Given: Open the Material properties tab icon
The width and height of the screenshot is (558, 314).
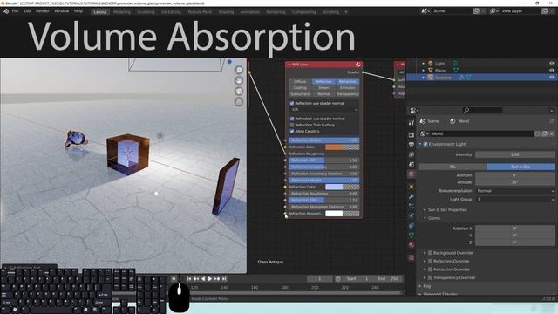Looking at the screenshot, I should 412,245.
